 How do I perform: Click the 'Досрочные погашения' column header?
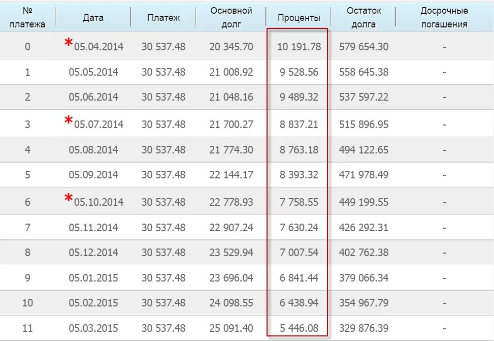pyautogui.click(x=444, y=17)
